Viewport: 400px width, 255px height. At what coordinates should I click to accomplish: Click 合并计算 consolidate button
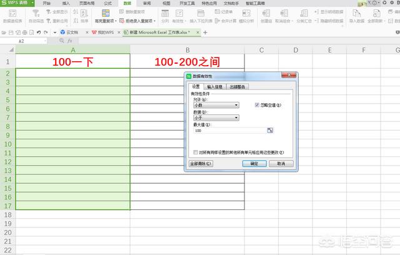(x=226, y=21)
